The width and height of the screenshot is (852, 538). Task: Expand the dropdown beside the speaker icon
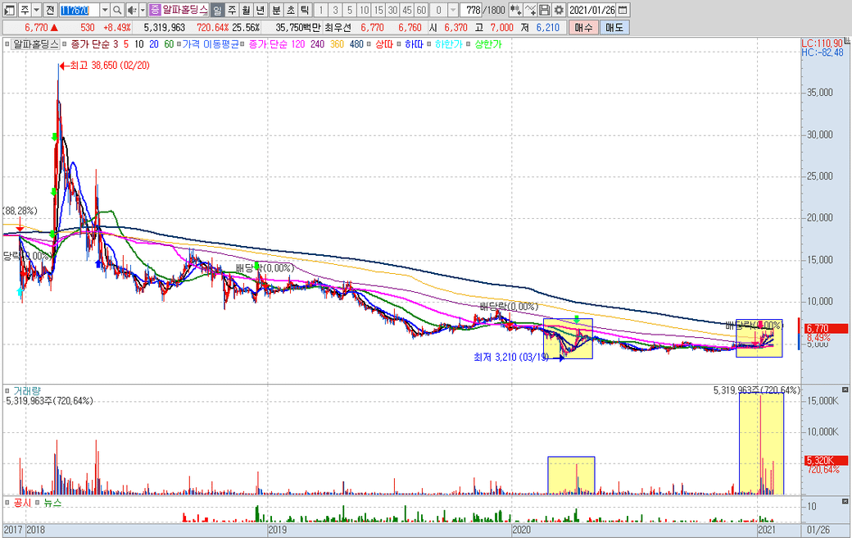(x=142, y=10)
